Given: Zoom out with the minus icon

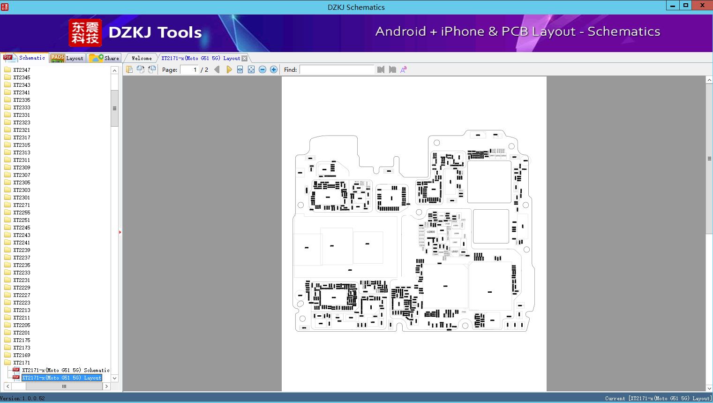Looking at the screenshot, I should coord(263,69).
